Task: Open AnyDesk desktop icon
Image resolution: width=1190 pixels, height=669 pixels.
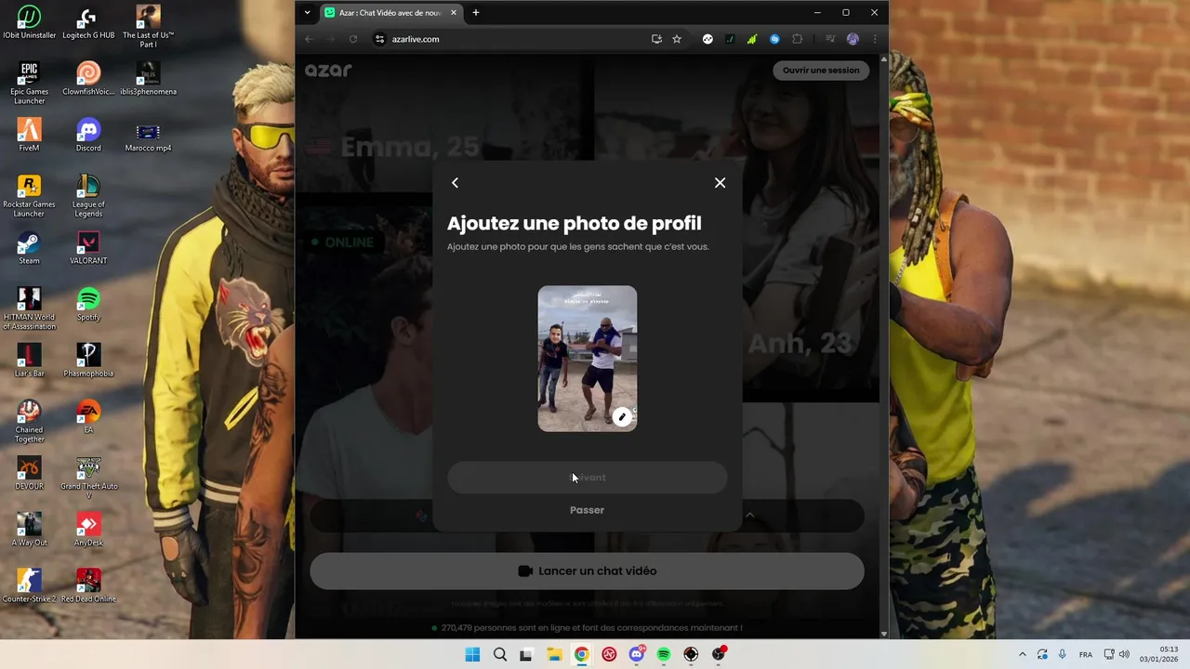Action: click(x=88, y=530)
